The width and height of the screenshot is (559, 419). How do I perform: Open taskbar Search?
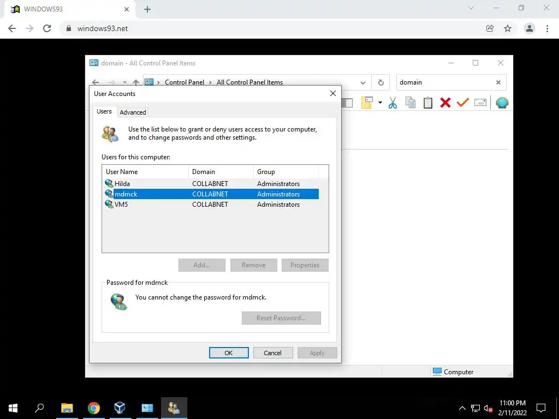[39, 408]
